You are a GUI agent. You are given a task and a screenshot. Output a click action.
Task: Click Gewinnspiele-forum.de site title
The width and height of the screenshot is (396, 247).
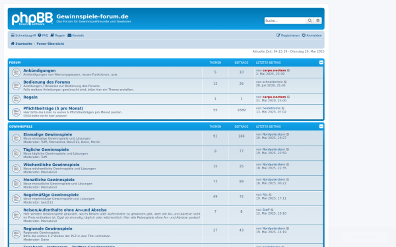click(92, 16)
